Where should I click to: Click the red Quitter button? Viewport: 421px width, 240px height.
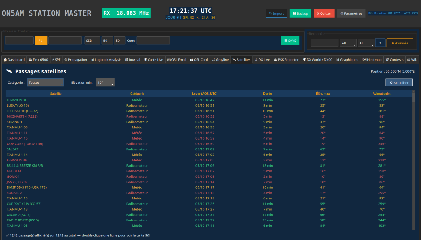324,13
